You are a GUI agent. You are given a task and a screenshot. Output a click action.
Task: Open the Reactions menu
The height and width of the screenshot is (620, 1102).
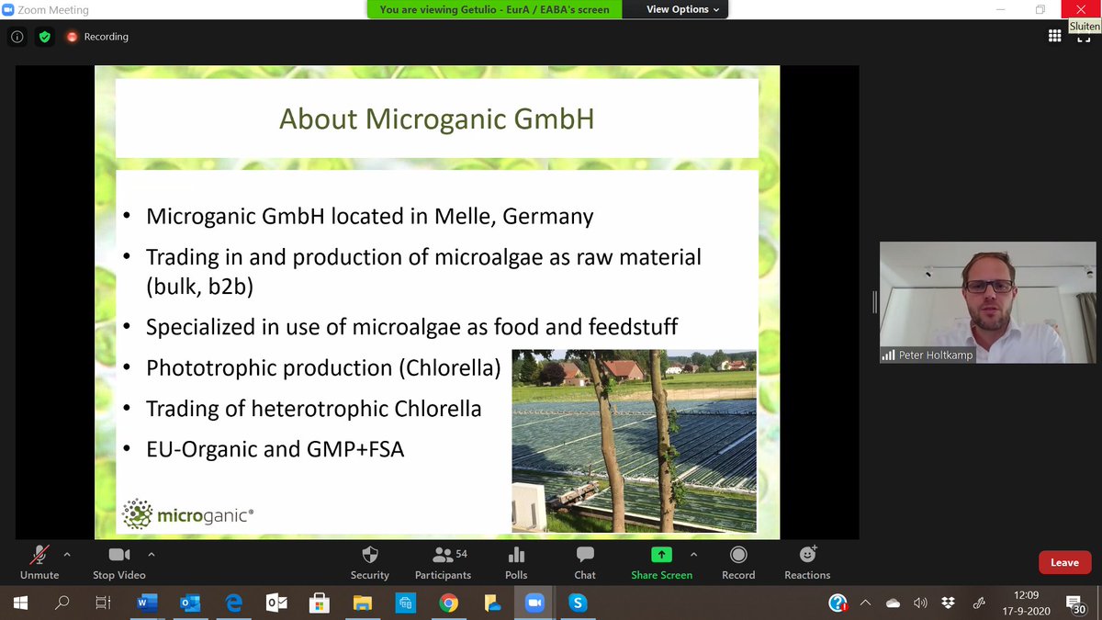(x=807, y=562)
